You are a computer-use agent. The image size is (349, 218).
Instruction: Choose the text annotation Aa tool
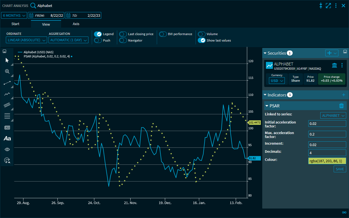[x=7, y=138]
